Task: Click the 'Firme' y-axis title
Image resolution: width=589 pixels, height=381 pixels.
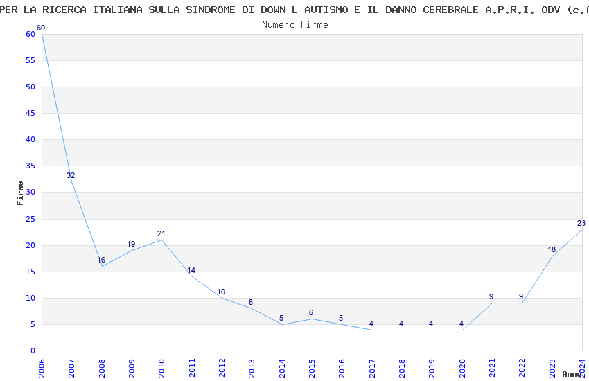Action: 20,193
